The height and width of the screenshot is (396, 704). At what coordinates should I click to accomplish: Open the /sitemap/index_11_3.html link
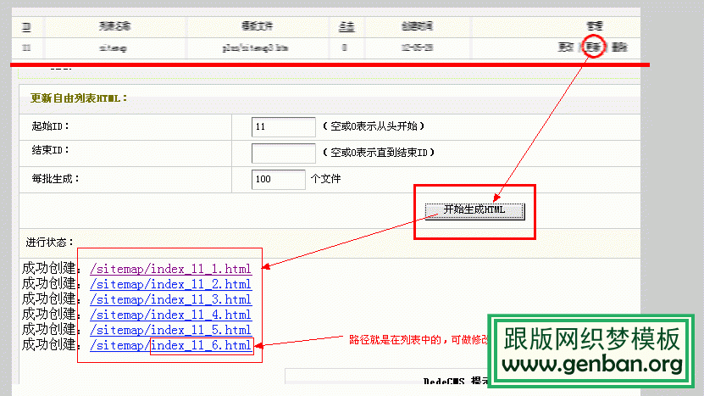click(x=170, y=299)
